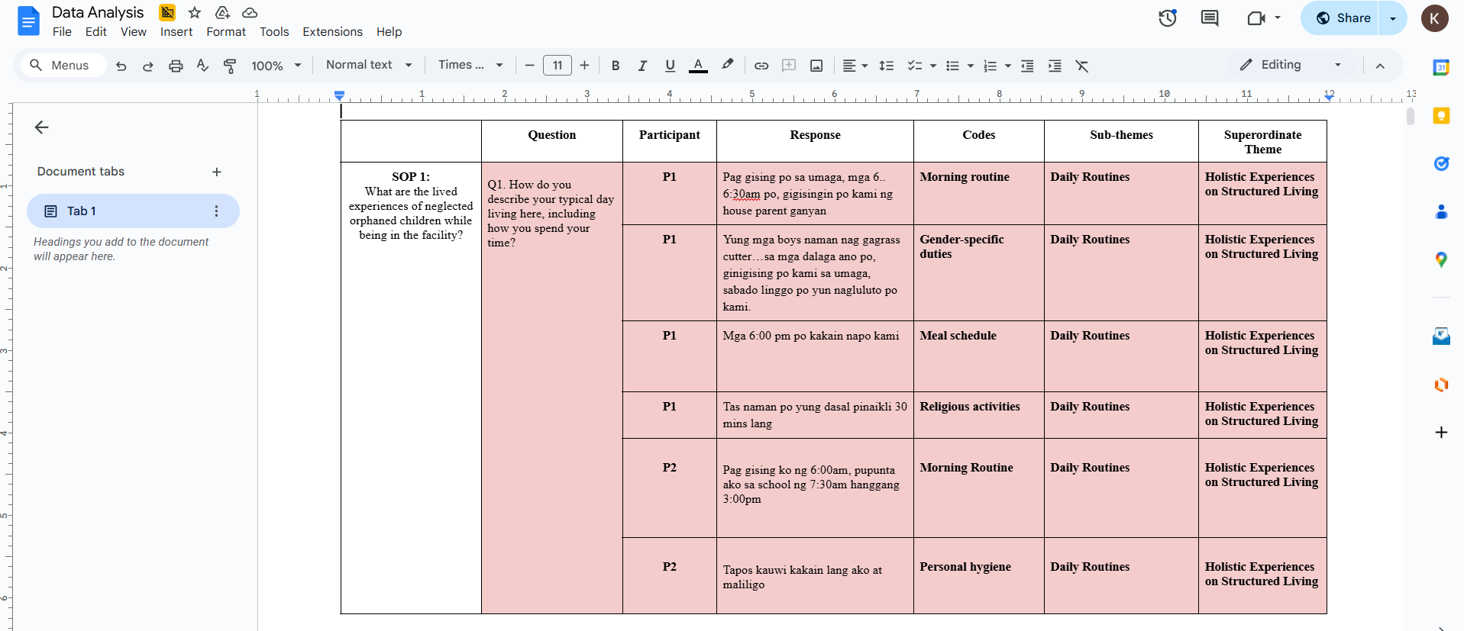Click the Share button

(1340, 18)
